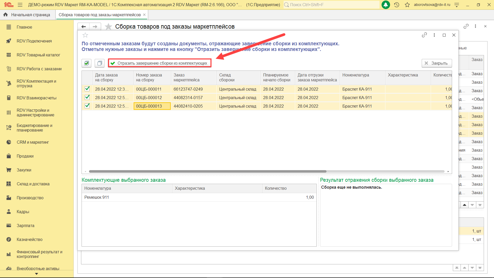Toggle checkbox for order 00ЦБ-000013
Screen dimensions: 494x278
[87, 106]
